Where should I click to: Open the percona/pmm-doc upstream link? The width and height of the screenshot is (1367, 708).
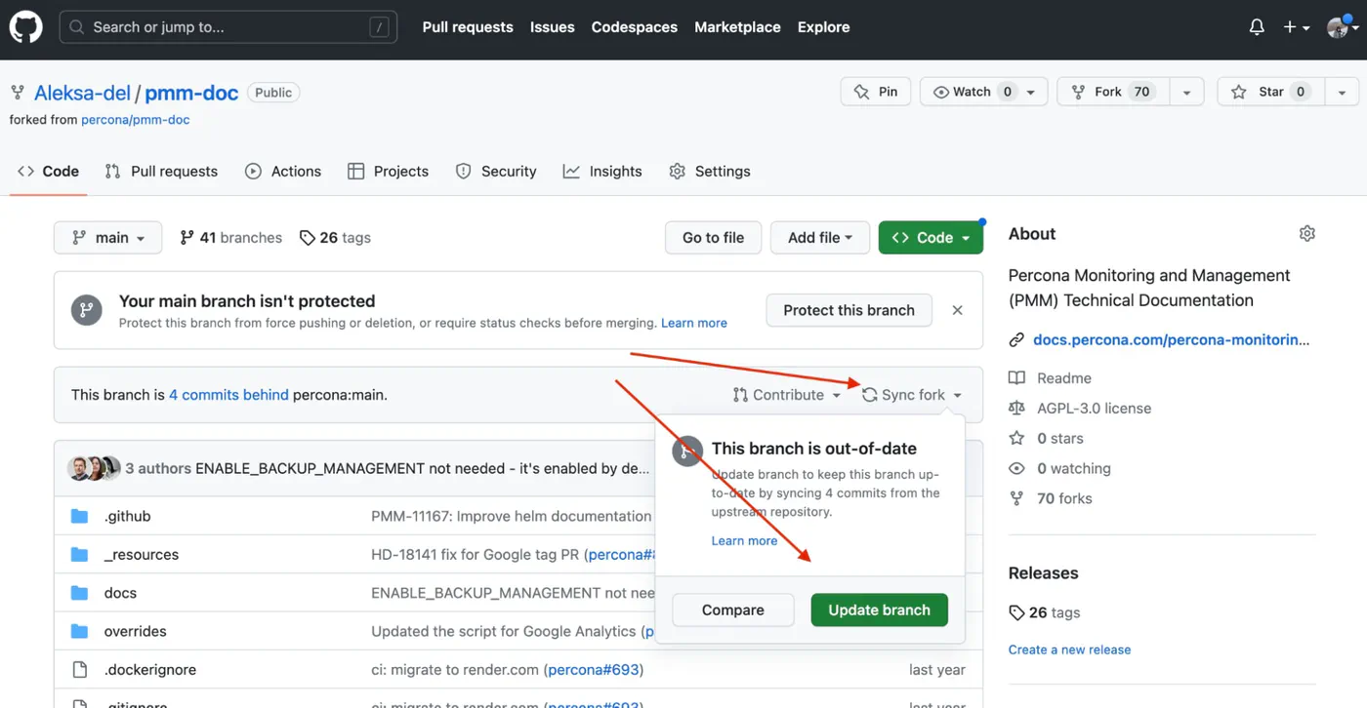136,120
